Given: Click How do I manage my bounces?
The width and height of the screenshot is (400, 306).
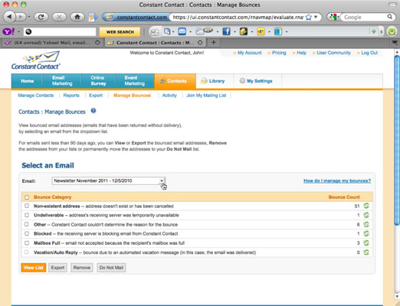Looking at the screenshot, I should [337, 181].
